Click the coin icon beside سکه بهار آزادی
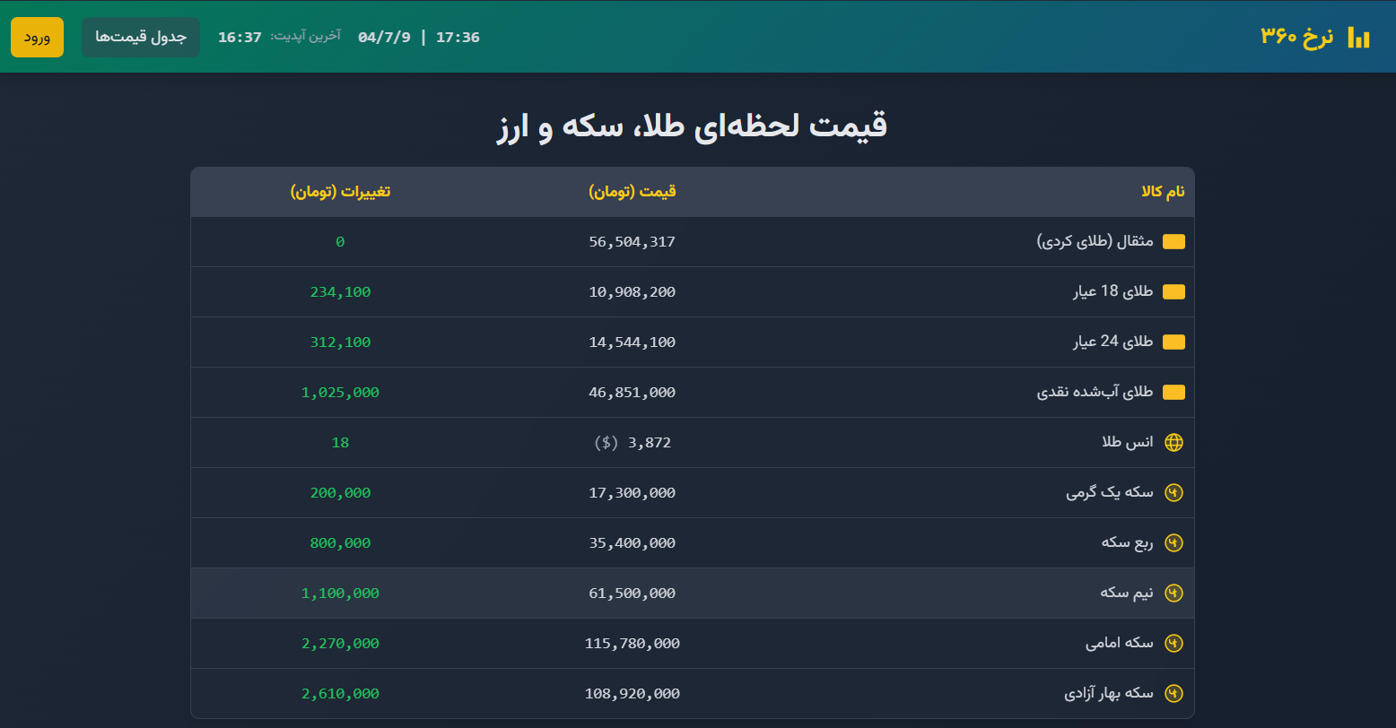 coord(1175,693)
